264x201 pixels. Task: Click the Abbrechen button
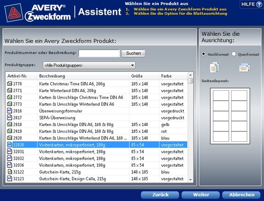pyautogui.click(x=241, y=195)
